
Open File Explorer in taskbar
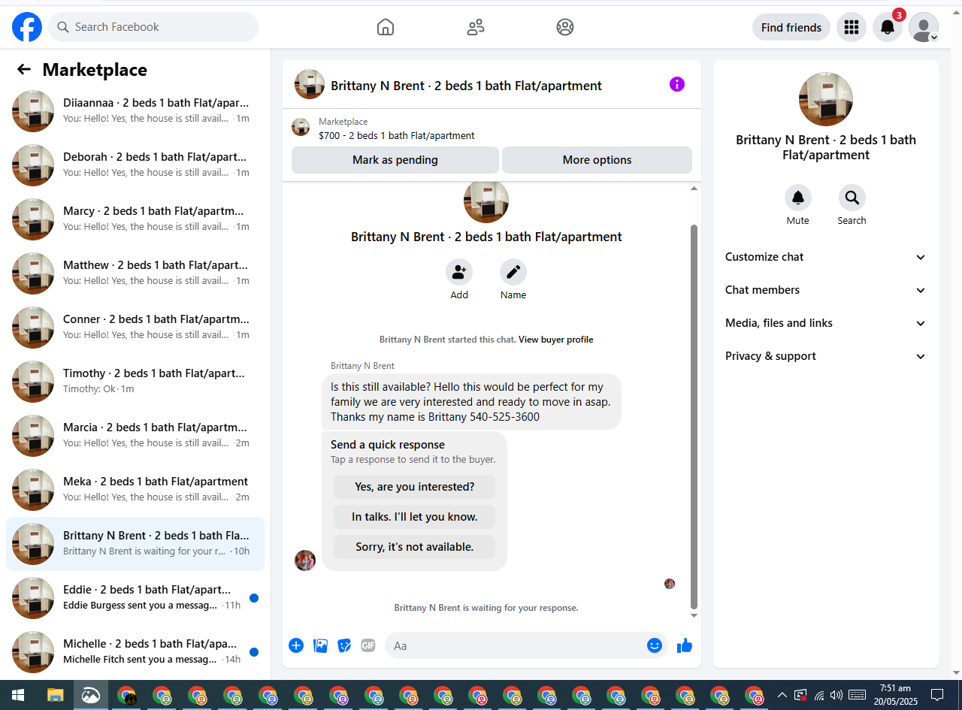click(x=56, y=695)
